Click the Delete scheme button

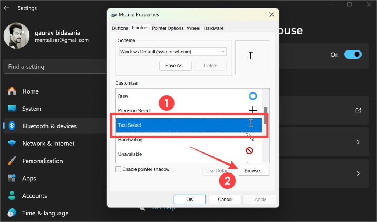tap(211, 66)
